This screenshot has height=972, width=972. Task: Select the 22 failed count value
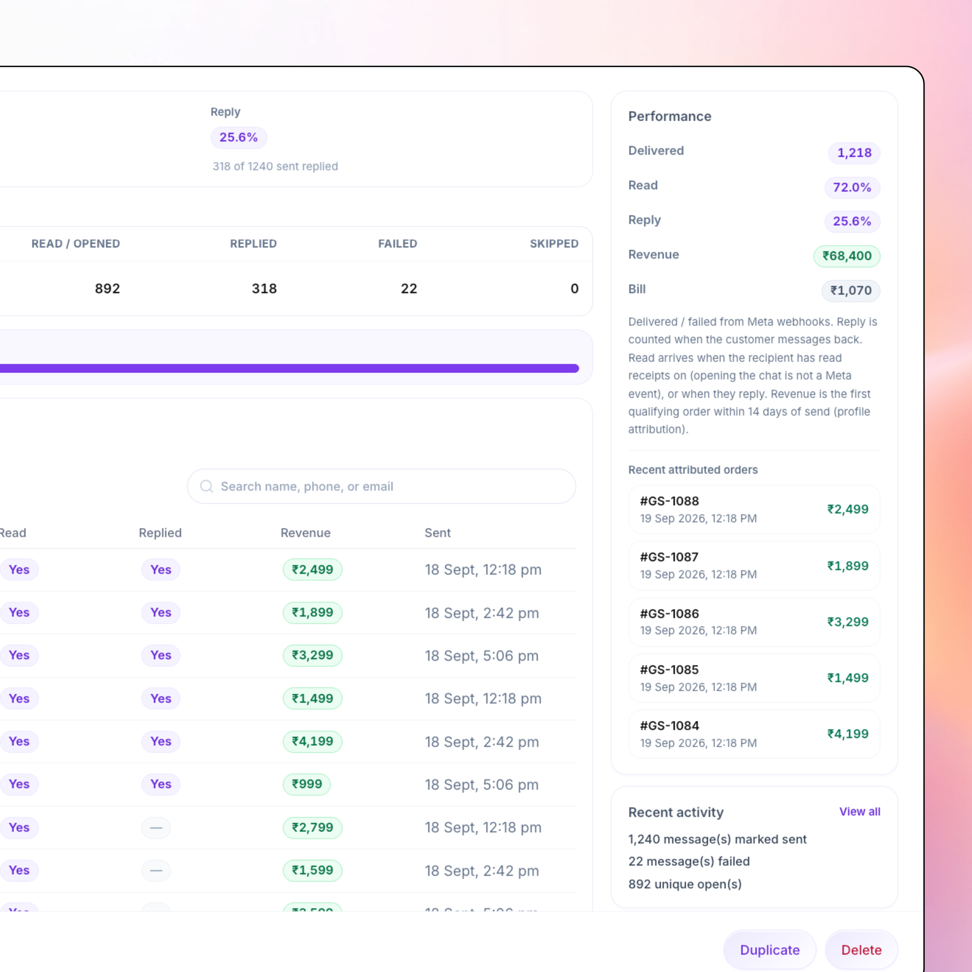click(409, 288)
